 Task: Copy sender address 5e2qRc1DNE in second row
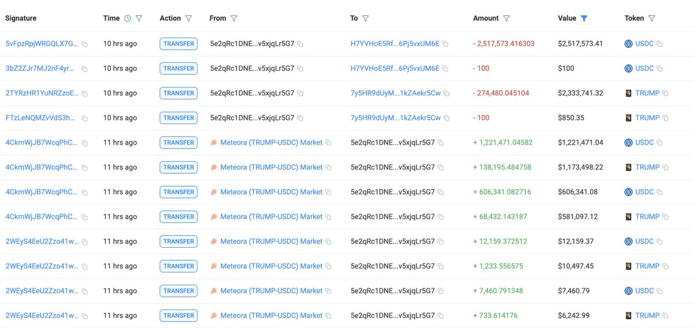coord(300,69)
